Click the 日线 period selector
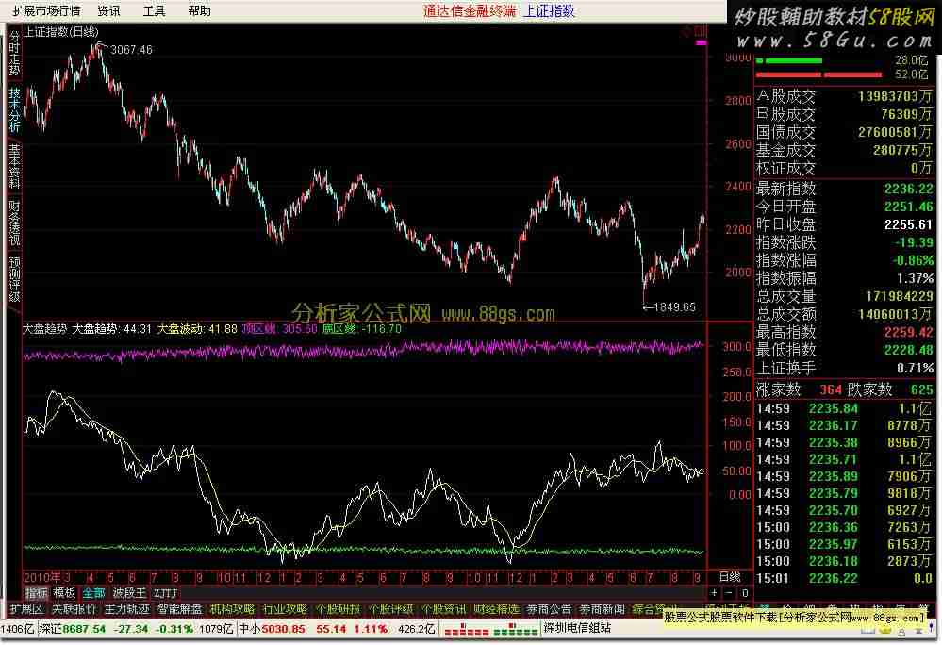Screen dimensions: 942x645 (730, 576)
